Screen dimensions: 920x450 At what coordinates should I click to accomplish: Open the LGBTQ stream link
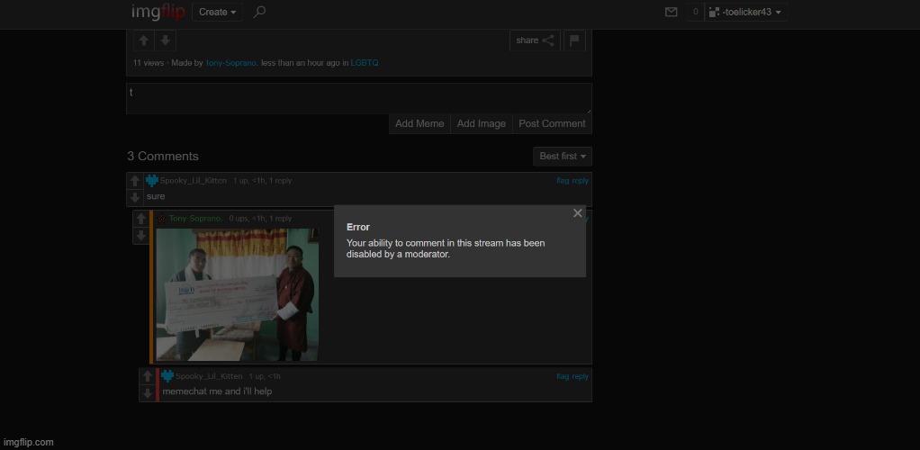click(x=365, y=63)
